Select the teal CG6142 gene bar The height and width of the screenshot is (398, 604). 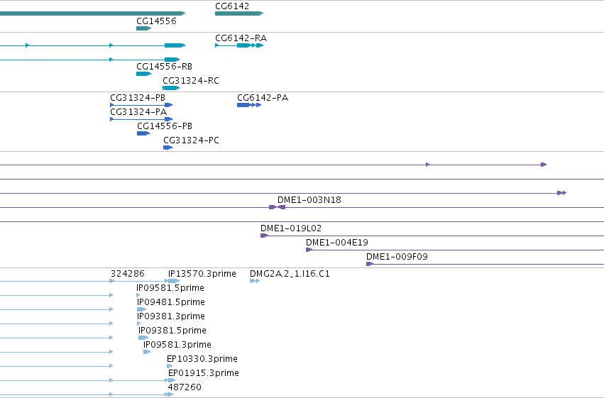coord(239,13)
